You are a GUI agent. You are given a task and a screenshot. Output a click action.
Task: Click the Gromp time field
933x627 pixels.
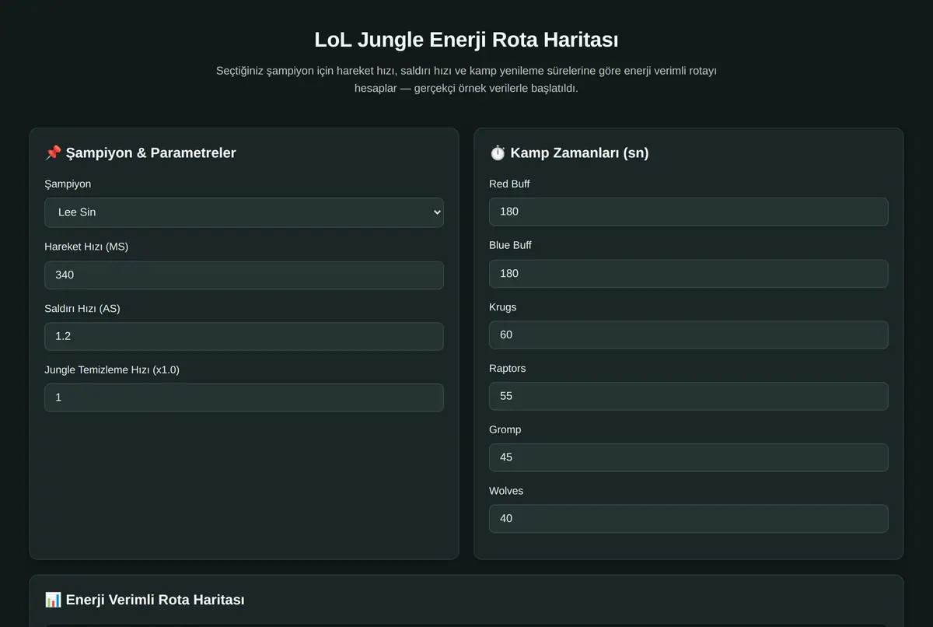point(689,457)
